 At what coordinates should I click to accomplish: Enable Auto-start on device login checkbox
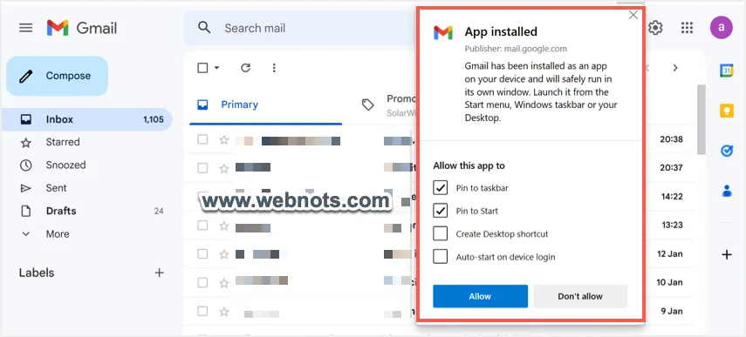point(441,257)
